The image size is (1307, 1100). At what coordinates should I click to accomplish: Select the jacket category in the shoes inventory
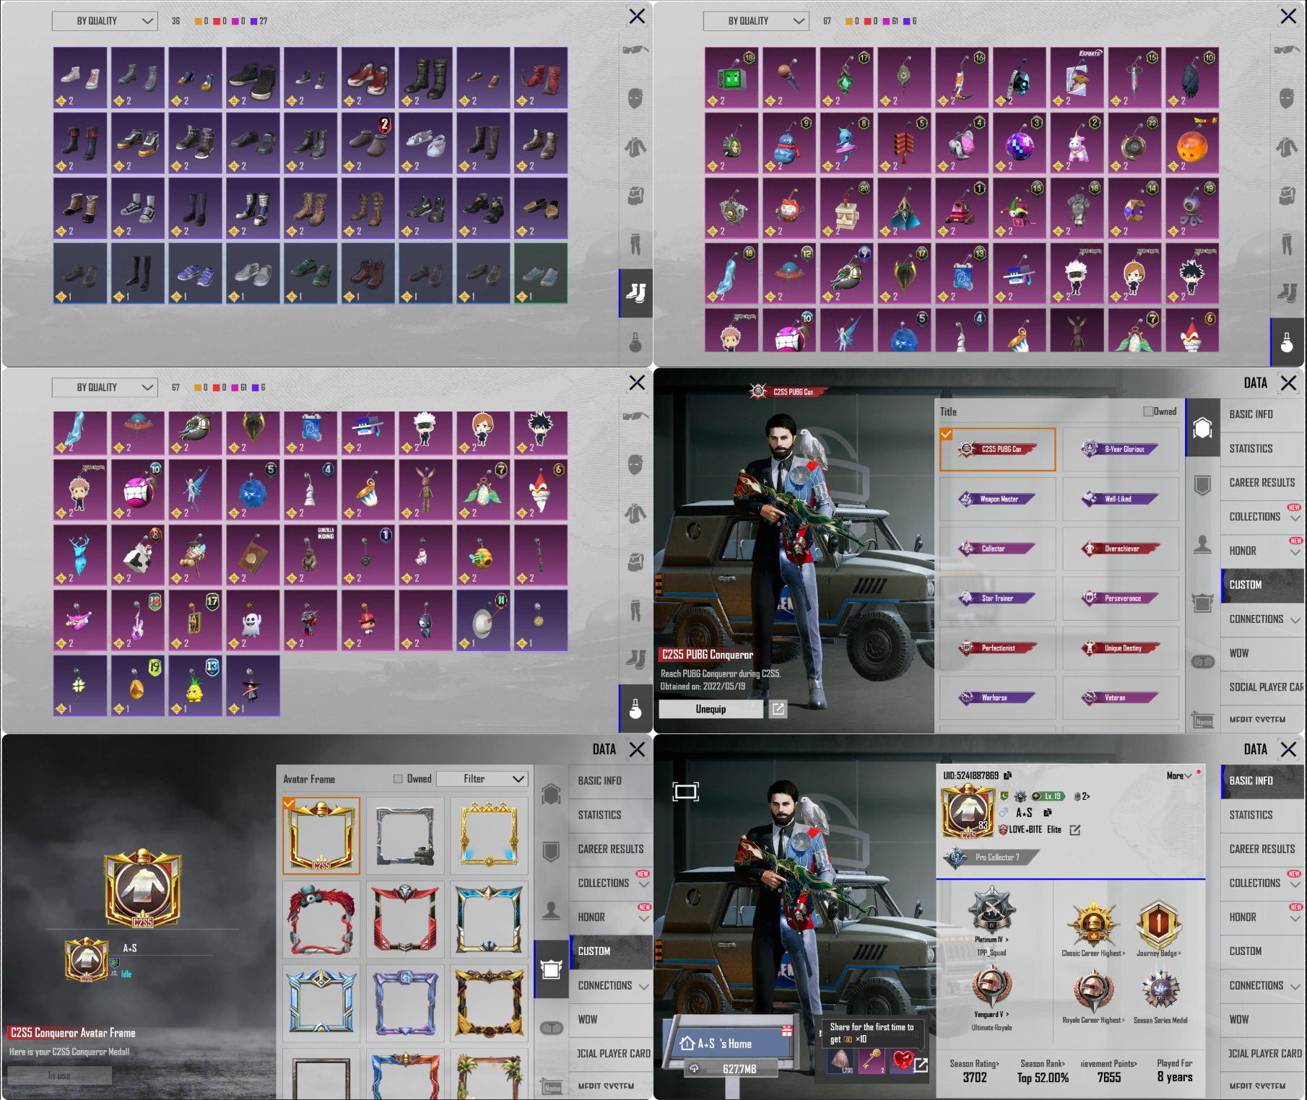[635, 147]
